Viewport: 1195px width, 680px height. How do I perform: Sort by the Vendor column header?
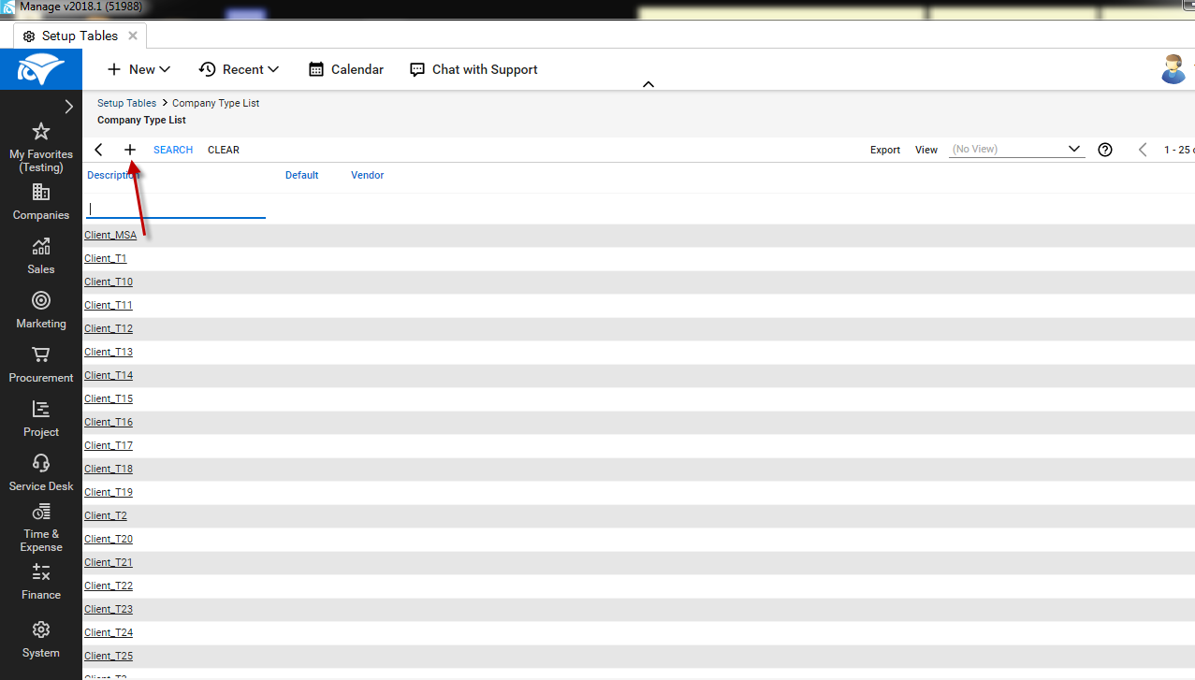368,175
